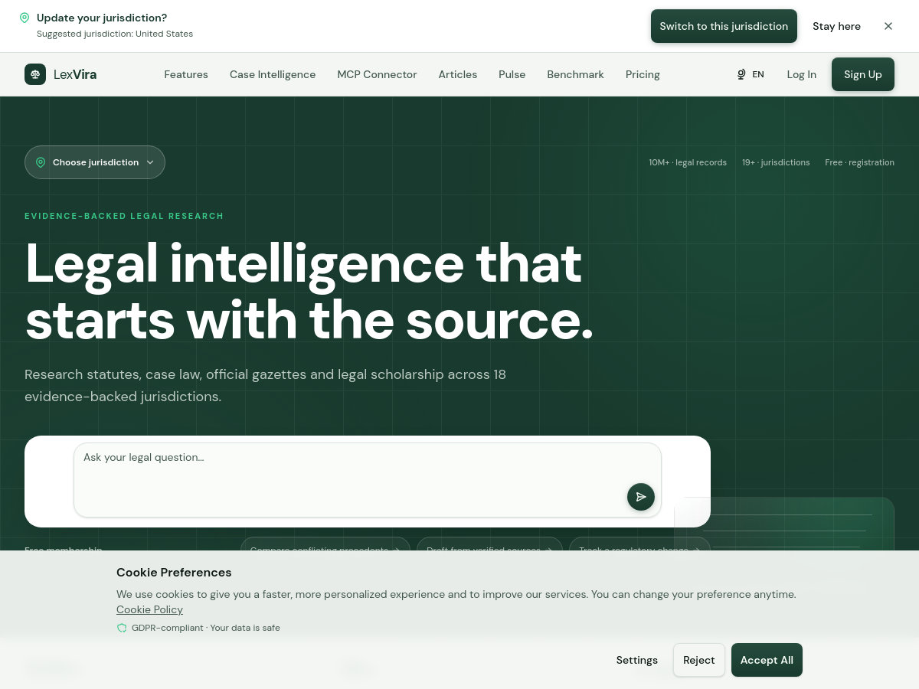Open the Articles page
The image size is (919, 689).
458,74
